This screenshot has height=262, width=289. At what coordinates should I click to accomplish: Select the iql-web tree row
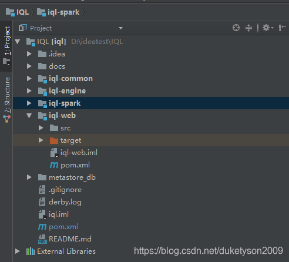pyautogui.click(x=151, y=116)
